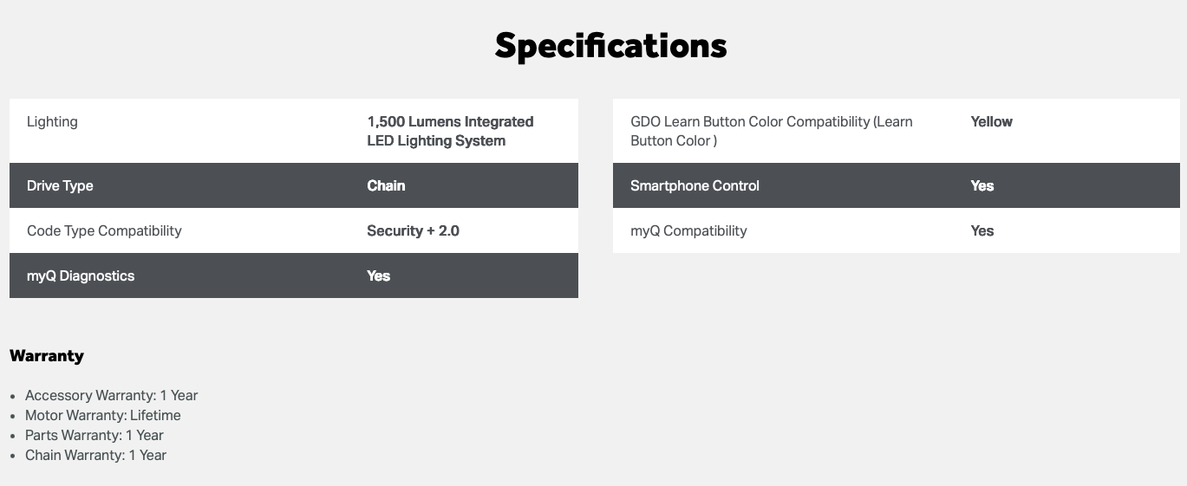The width and height of the screenshot is (1187, 486).
Task: Click the Yes value for myQ Diagnostics
Action: tap(379, 275)
